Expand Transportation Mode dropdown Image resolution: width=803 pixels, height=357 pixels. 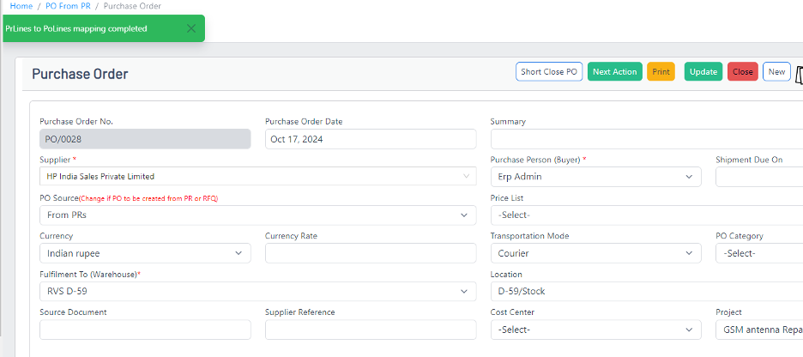(595, 253)
